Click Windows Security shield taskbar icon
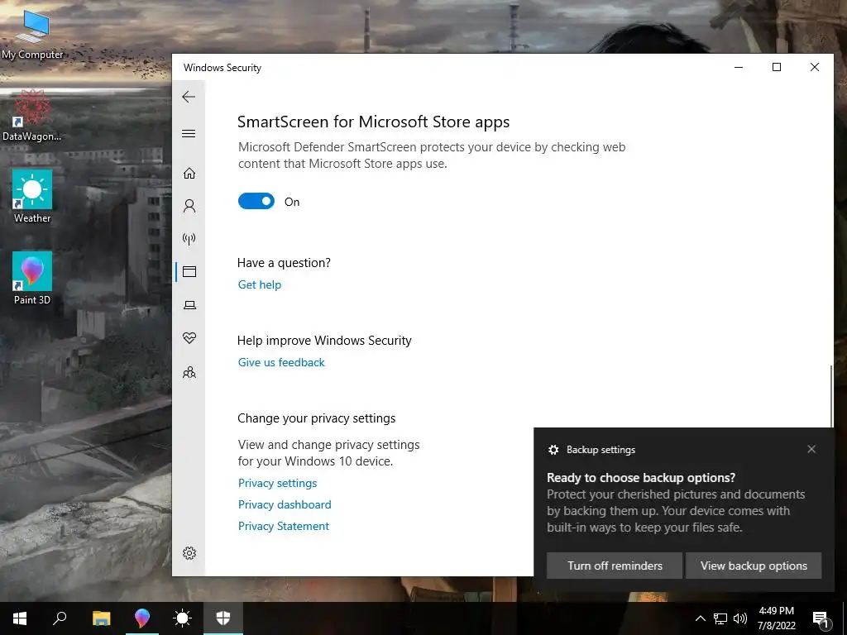847x635 pixels. coord(223,618)
